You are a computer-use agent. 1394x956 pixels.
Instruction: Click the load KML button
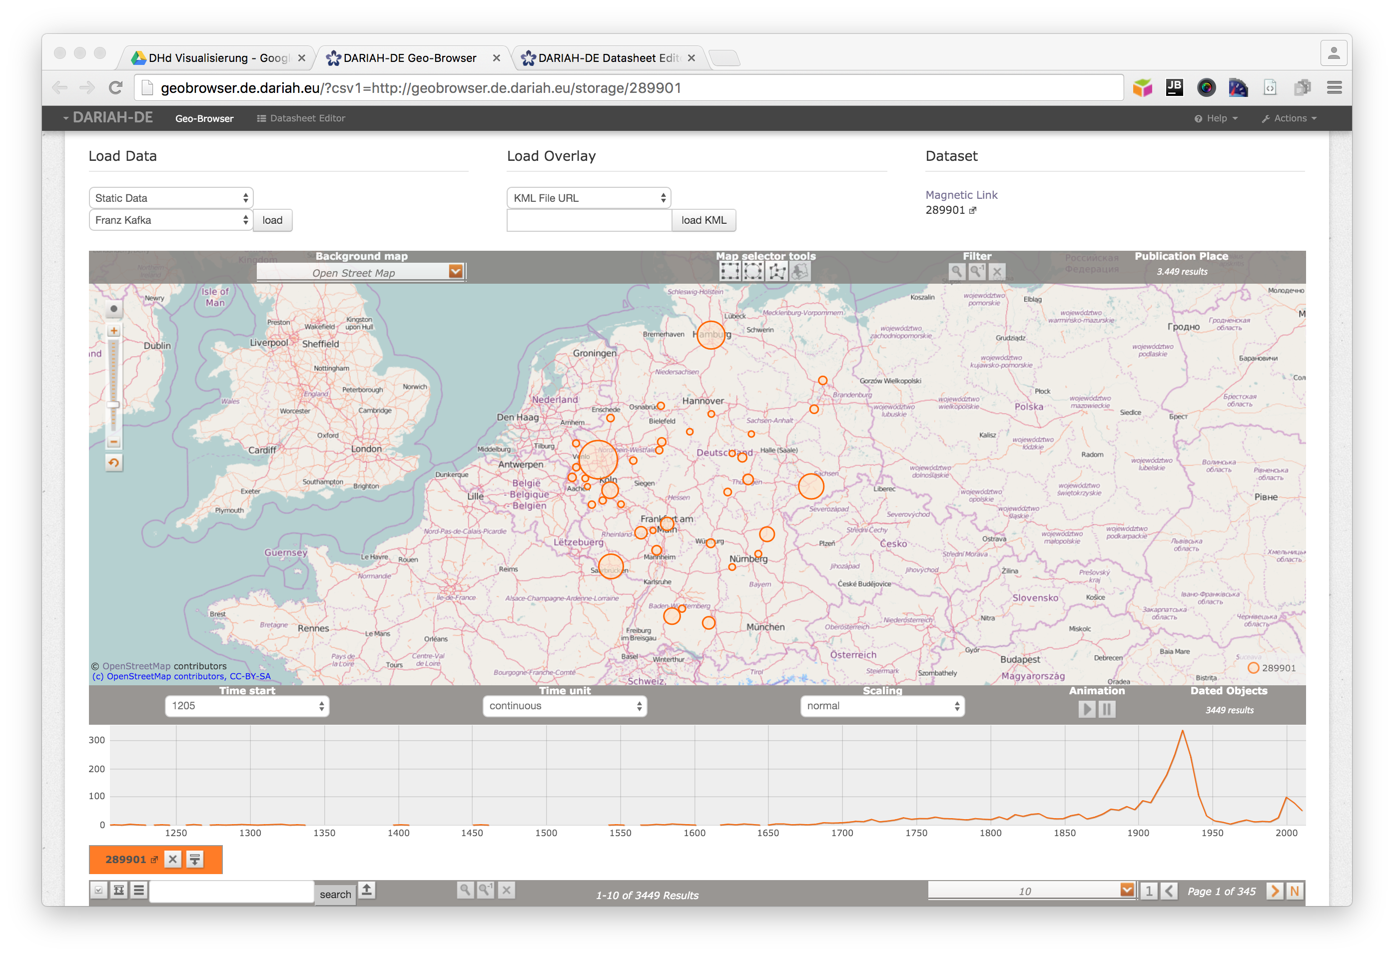[x=703, y=220]
